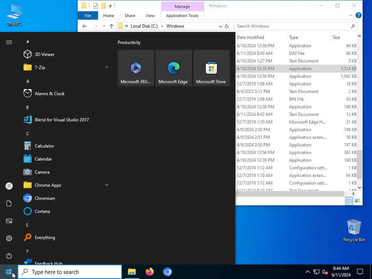Open the network tray icon
Viewport: 372px width, 279px height.
(x=316, y=272)
